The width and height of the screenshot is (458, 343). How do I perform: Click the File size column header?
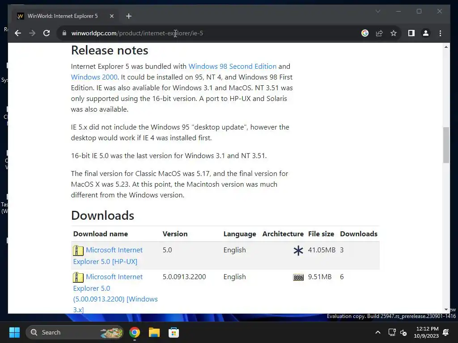tap(321, 234)
